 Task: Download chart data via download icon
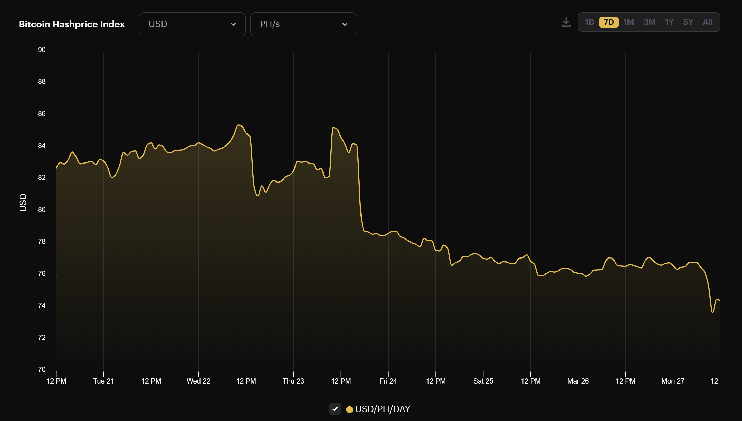566,22
